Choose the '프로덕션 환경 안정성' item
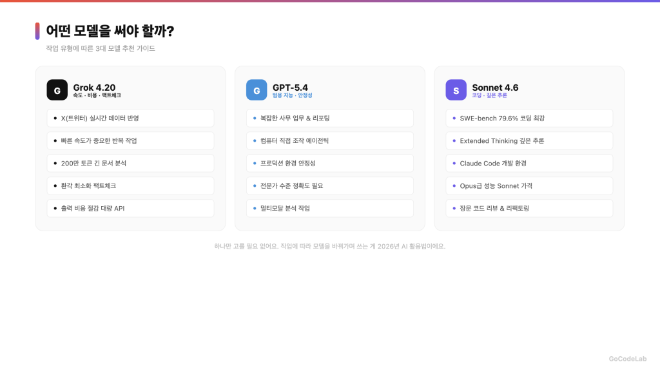 pyautogui.click(x=329, y=164)
